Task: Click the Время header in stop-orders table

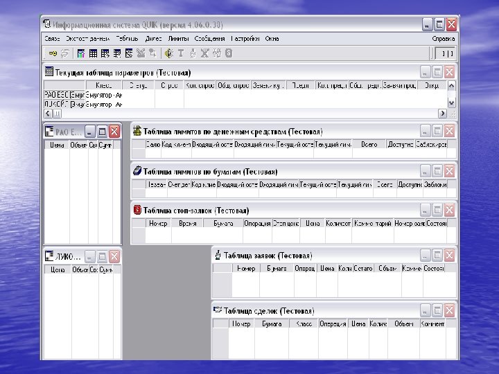Action: pyautogui.click(x=187, y=223)
